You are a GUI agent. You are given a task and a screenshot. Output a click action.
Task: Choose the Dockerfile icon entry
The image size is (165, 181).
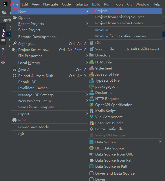[91, 93]
